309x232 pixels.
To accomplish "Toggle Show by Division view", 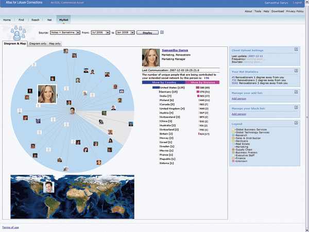I will [202, 82].
